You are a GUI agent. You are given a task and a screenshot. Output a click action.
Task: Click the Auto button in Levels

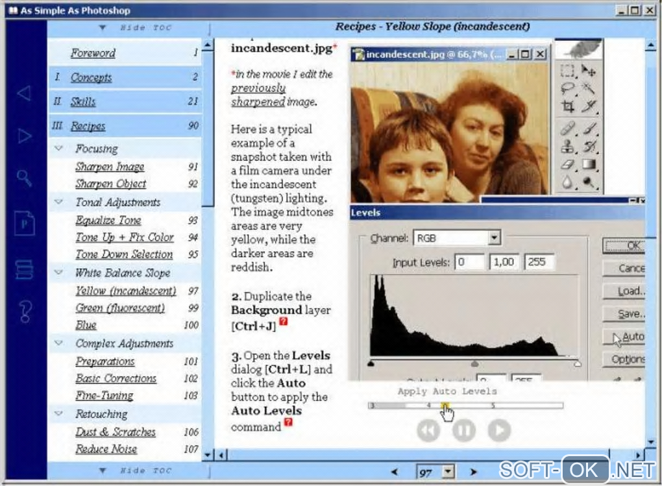[x=624, y=337]
